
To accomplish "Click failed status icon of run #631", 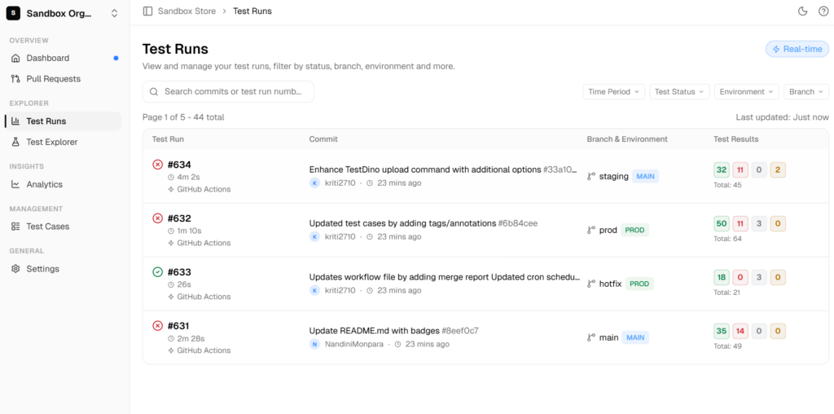I will click(x=157, y=326).
